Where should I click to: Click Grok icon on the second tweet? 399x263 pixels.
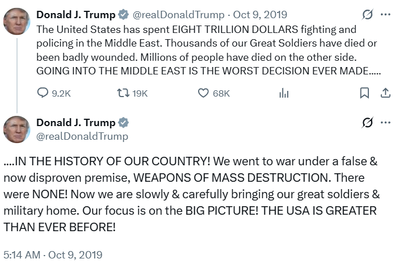pyautogui.click(x=367, y=123)
